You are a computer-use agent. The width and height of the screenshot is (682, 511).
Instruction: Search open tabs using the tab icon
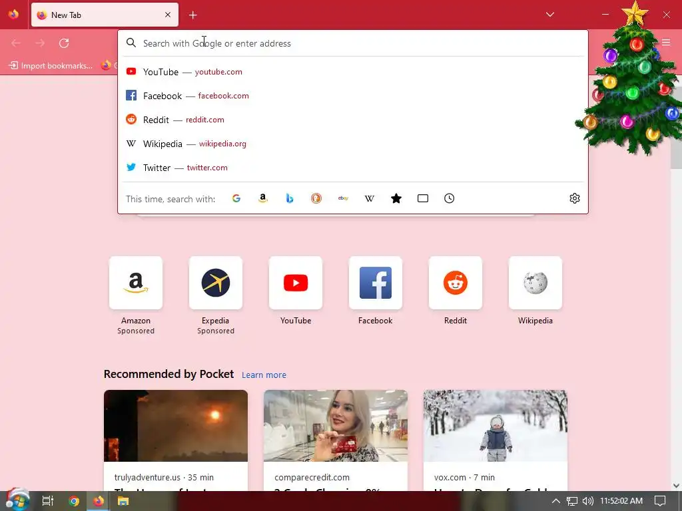(x=423, y=198)
